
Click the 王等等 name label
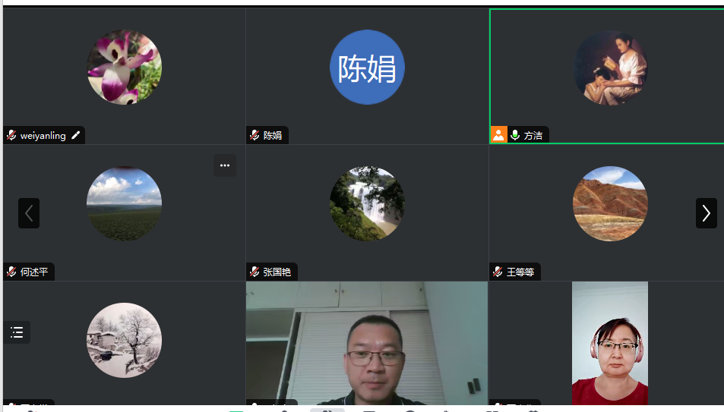click(x=520, y=272)
